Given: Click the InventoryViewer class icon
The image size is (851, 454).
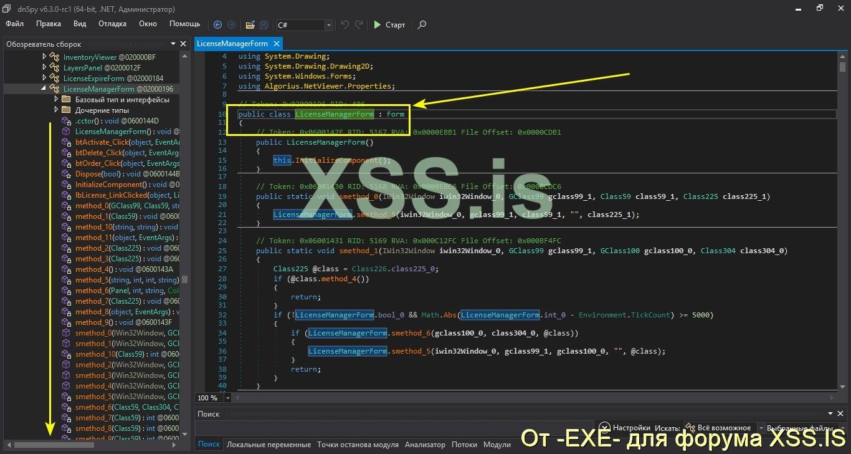Looking at the screenshot, I should tap(55, 57).
